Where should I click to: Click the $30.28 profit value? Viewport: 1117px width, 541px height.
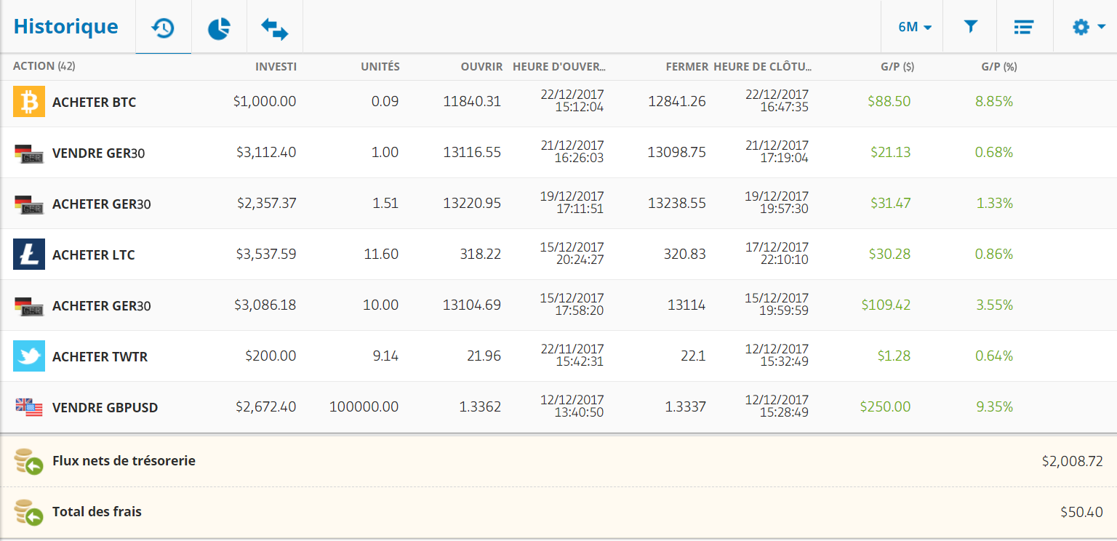point(889,255)
